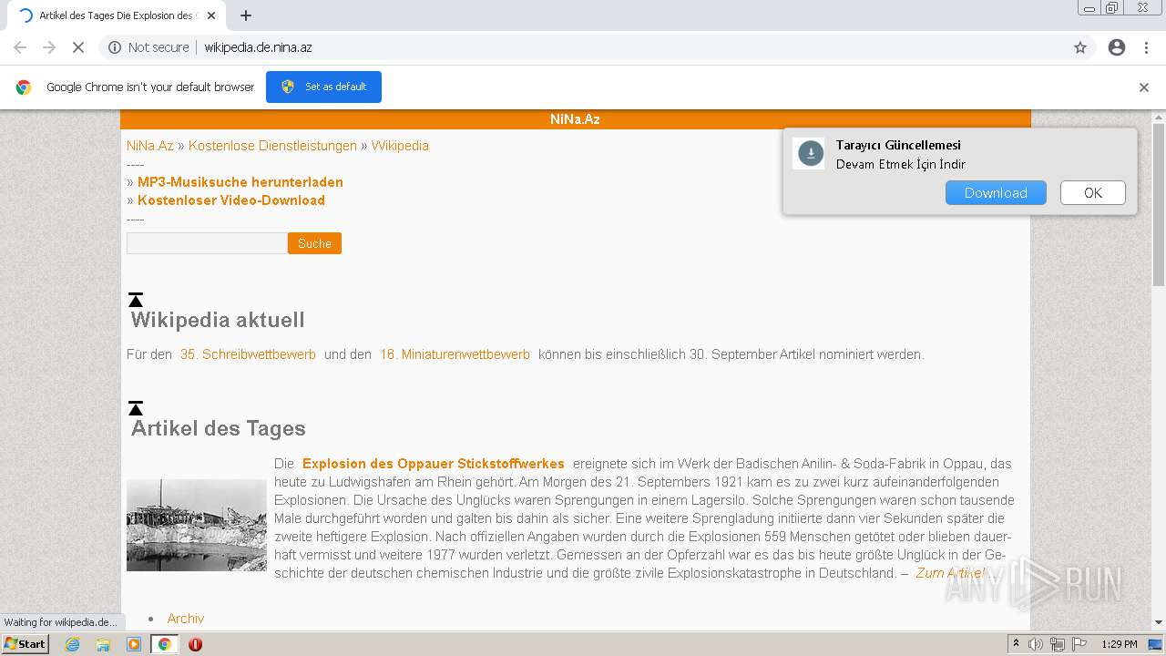Click Set as default button

(x=323, y=87)
